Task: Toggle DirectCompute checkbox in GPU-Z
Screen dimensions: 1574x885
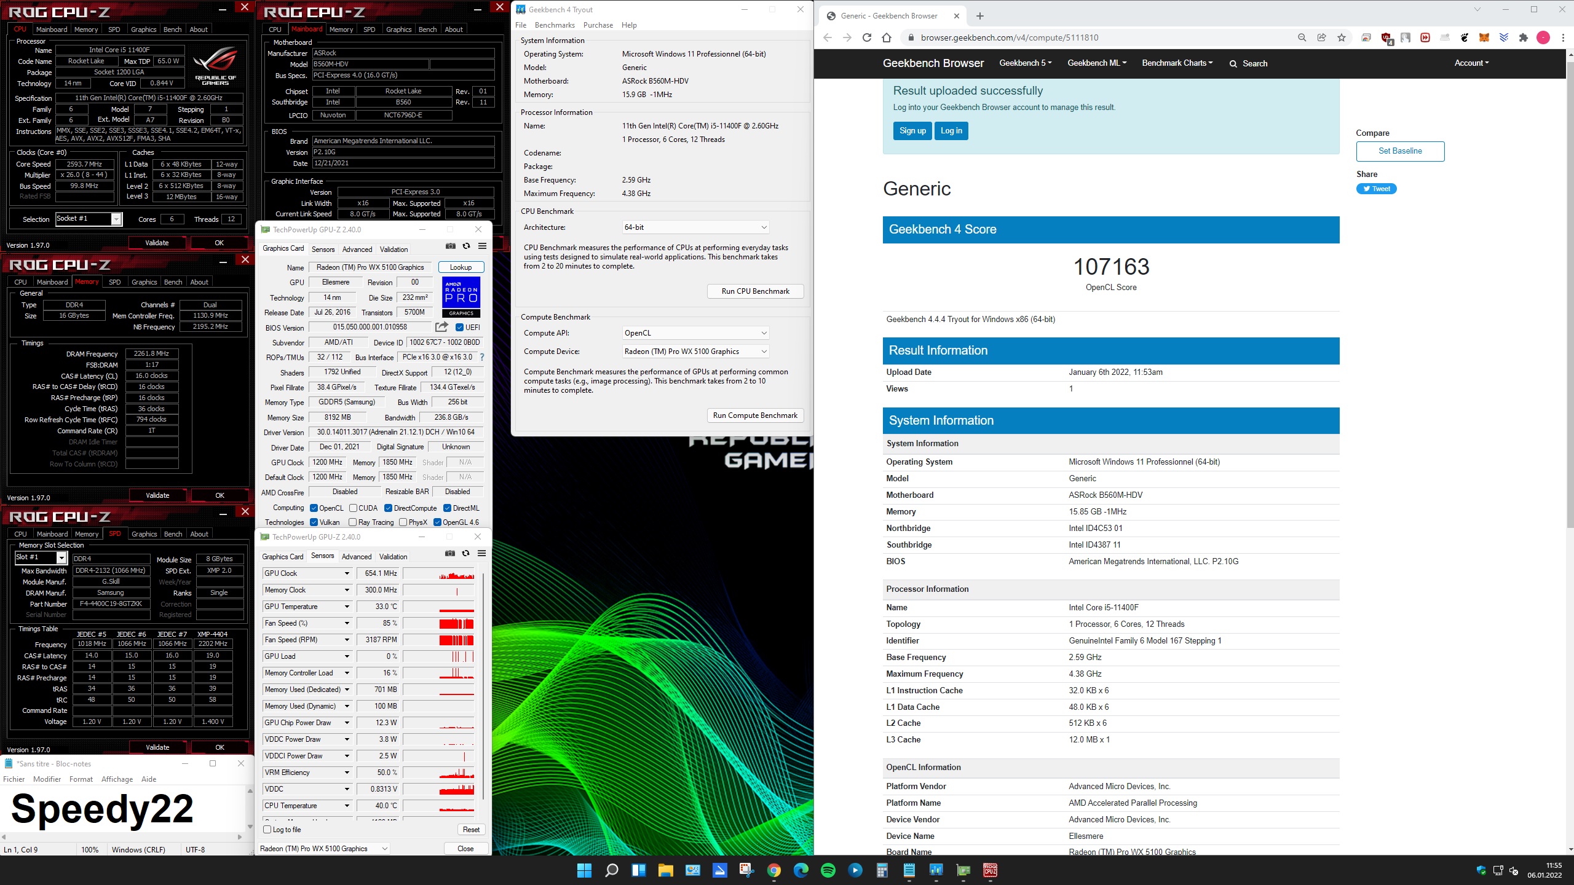Action: tap(388, 508)
